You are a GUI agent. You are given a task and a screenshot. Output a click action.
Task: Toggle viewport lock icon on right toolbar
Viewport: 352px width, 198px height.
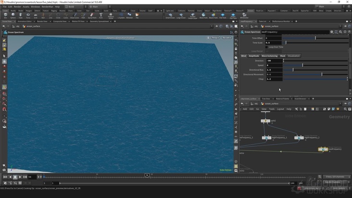click(236, 49)
